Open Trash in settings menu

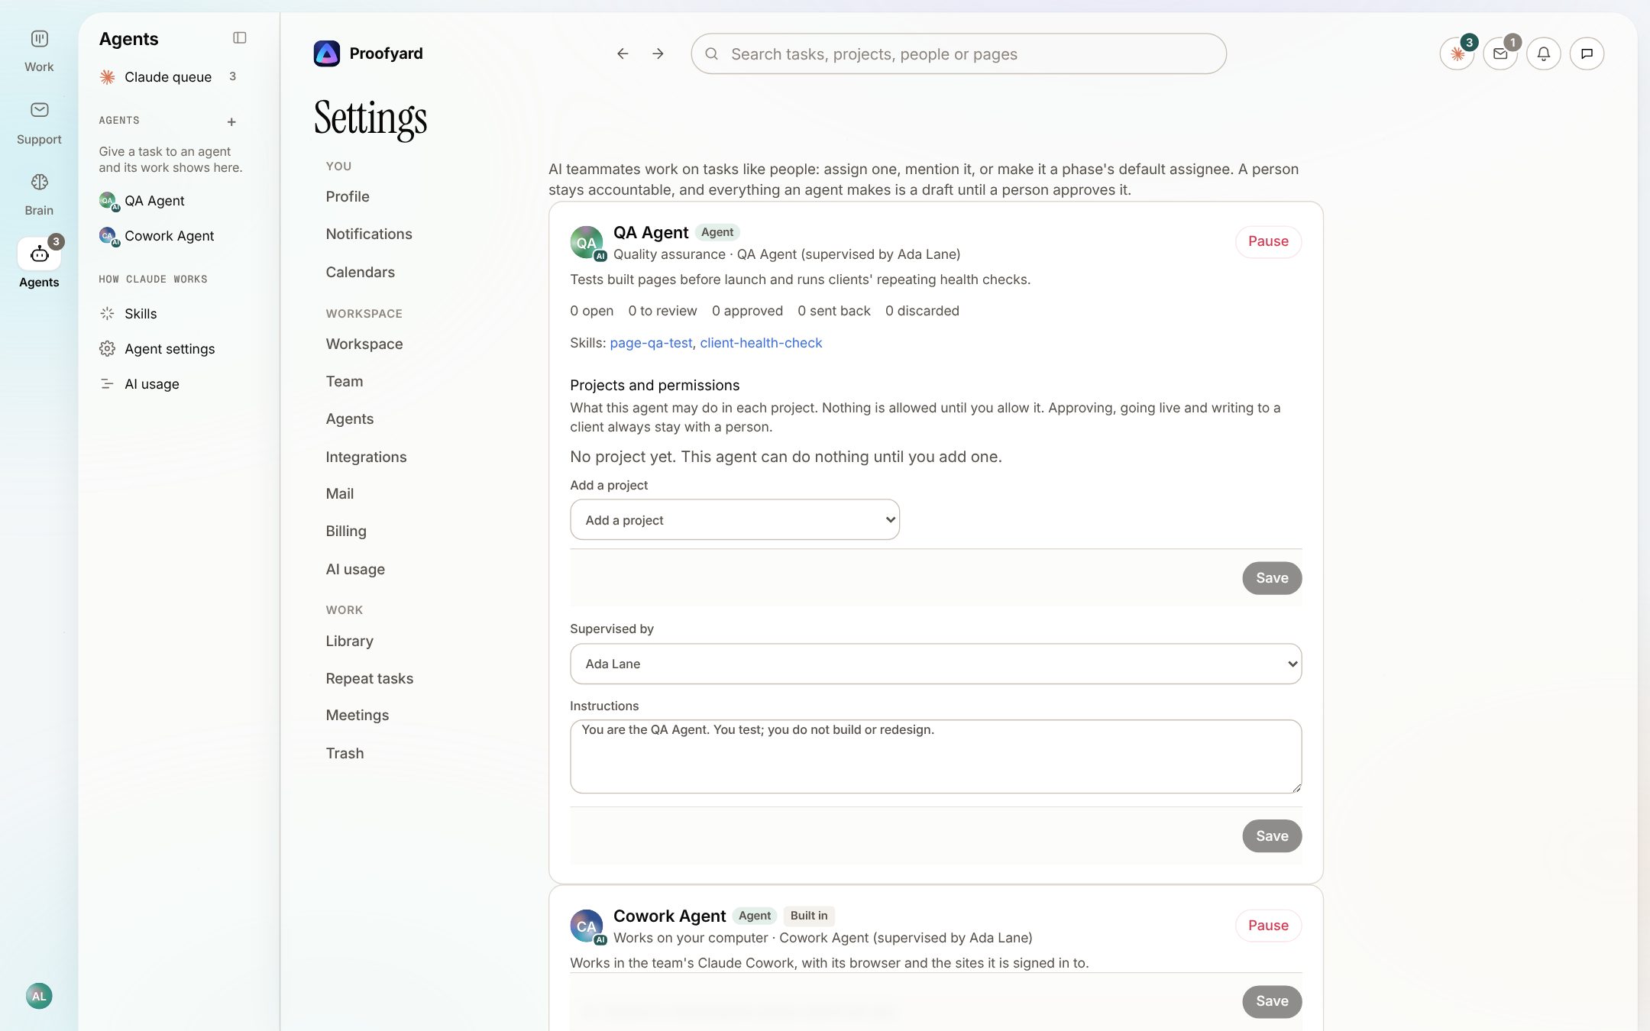point(345,753)
